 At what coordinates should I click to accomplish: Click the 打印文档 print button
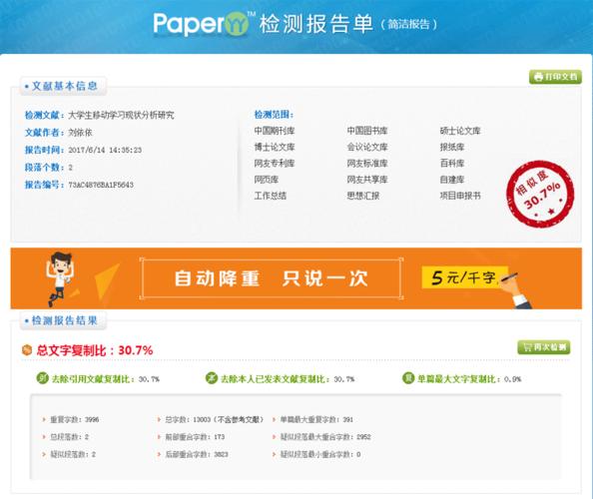555,77
